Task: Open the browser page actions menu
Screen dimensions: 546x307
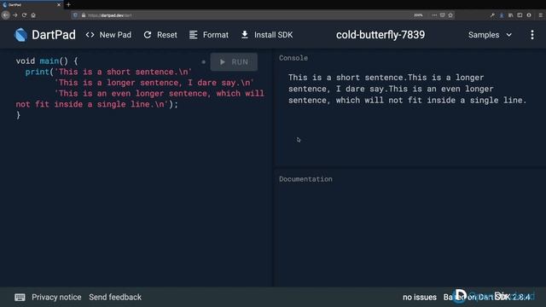Action: pyautogui.click(x=434, y=15)
